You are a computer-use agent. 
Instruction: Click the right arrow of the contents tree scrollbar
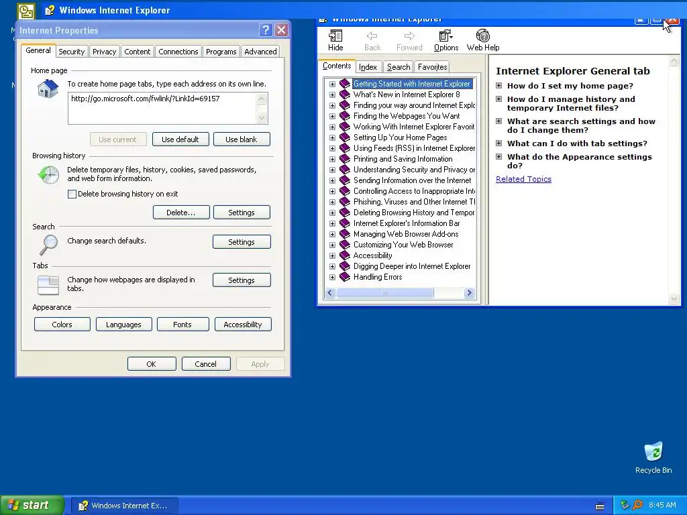click(x=469, y=293)
